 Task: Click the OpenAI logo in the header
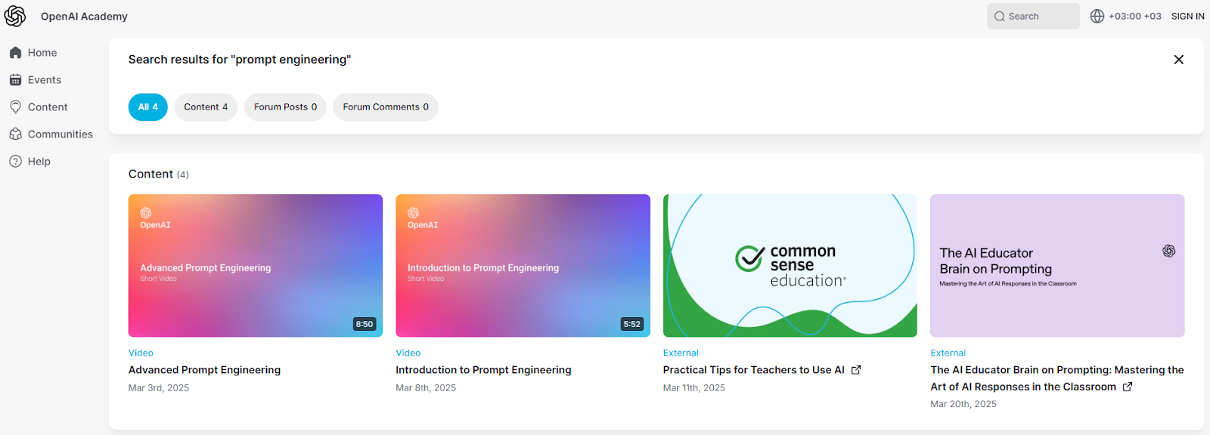click(15, 16)
